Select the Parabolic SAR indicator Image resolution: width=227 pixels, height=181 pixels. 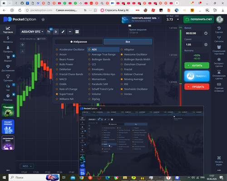click(100, 84)
